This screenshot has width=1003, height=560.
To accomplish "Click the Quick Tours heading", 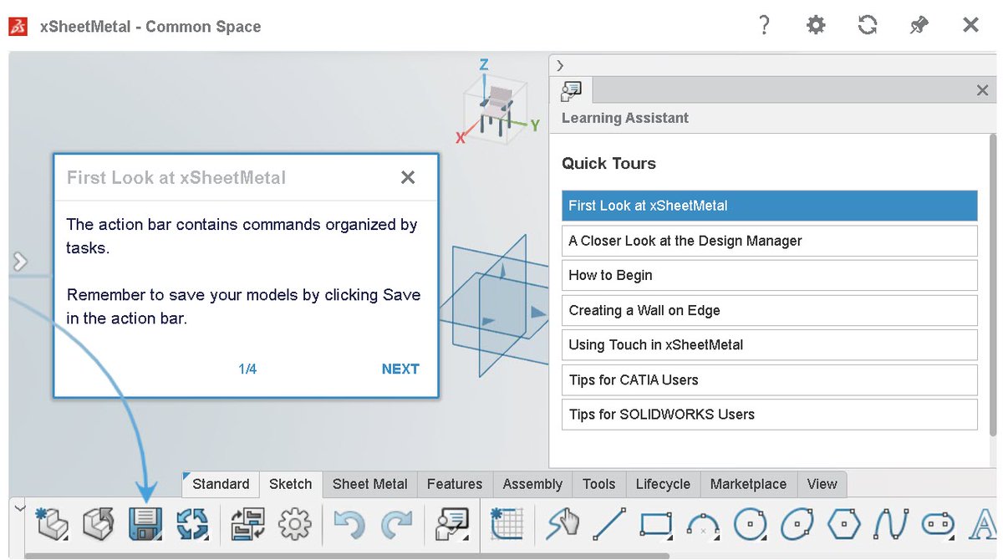I will pos(608,163).
